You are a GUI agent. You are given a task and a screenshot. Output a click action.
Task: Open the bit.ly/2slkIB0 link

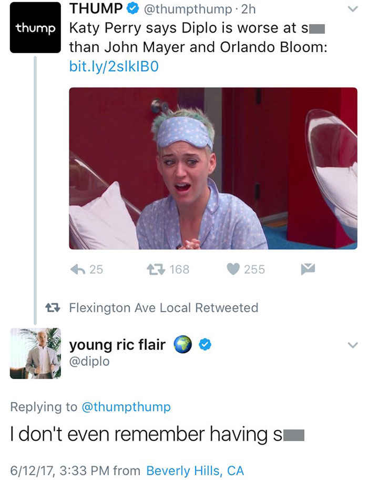114,67
